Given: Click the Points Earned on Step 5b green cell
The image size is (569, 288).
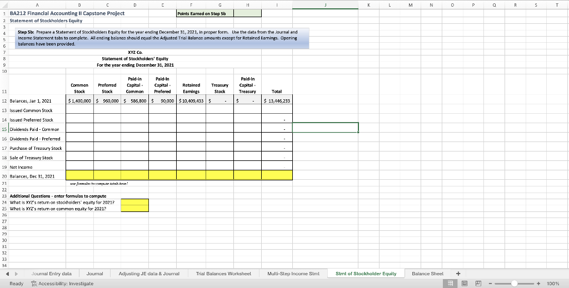Looking at the screenshot, I should tap(247, 13).
